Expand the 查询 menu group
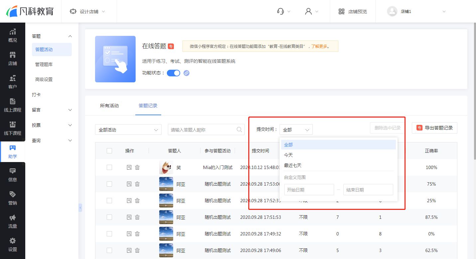This screenshot has width=476, height=259. pyautogui.click(x=70, y=140)
